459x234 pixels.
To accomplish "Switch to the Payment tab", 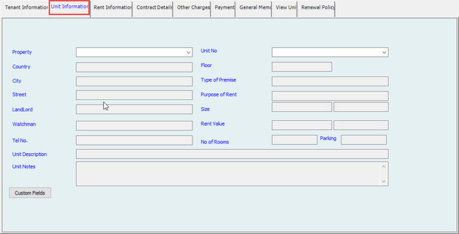I will pyautogui.click(x=224, y=8).
